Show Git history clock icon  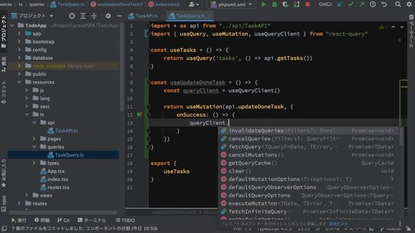[373, 5]
